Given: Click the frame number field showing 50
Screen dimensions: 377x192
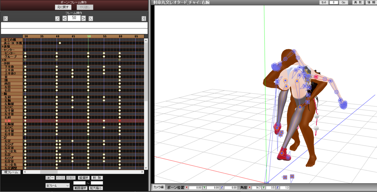Looking at the screenshot, I should (74, 18).
